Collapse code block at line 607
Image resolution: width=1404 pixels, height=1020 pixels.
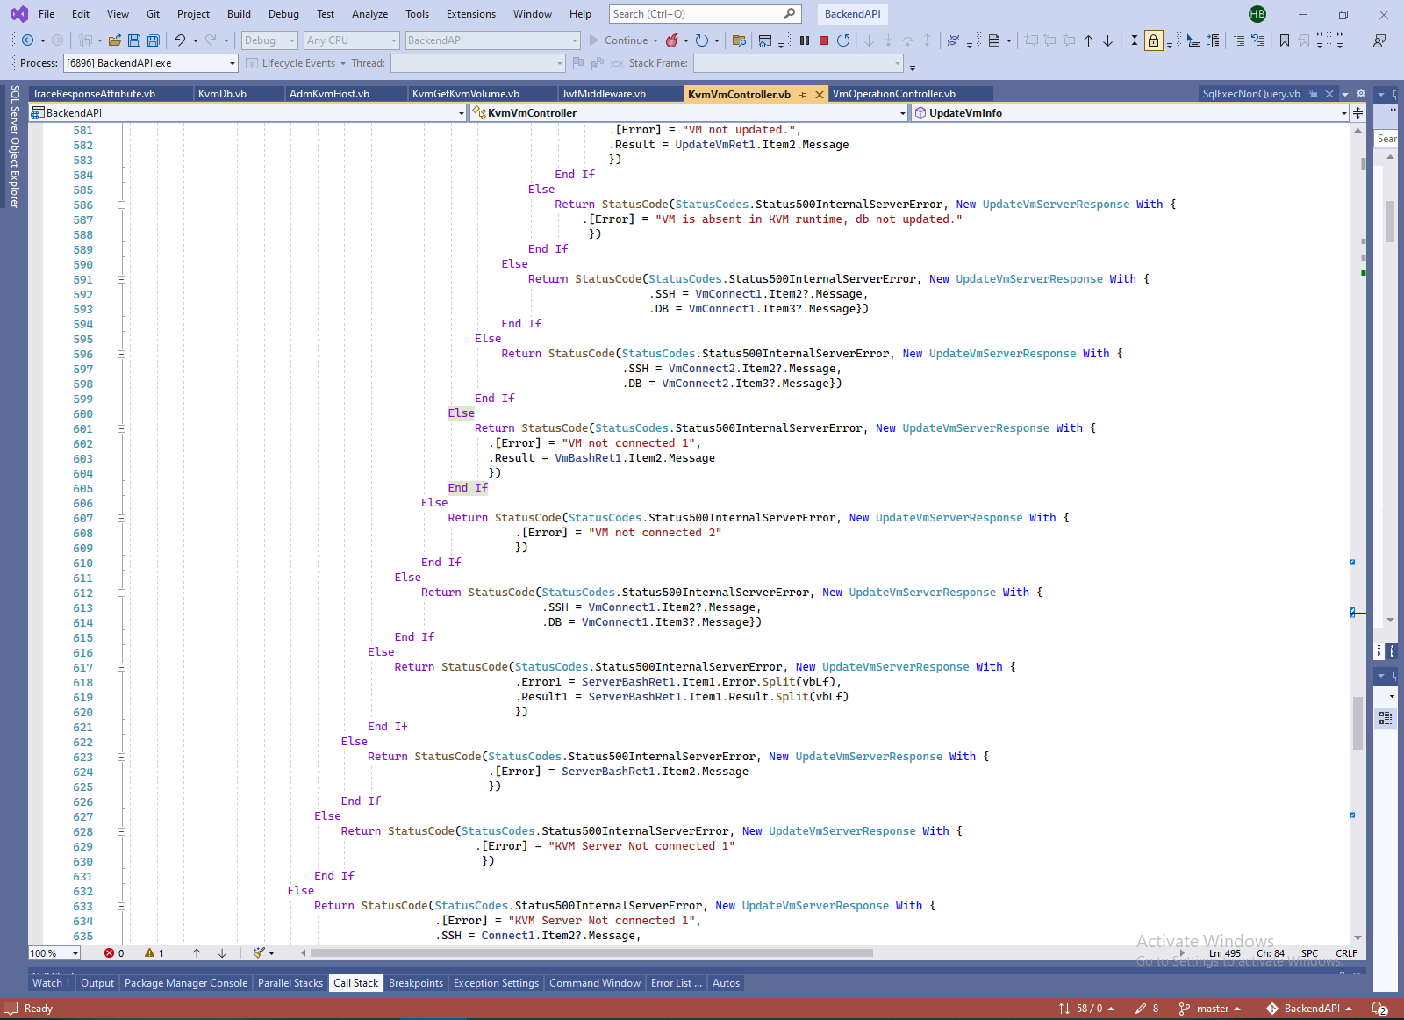pyautogui.click(x=121, y=518)
